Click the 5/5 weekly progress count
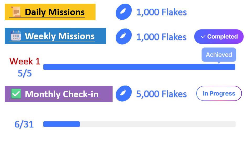Image resolution: width=249 pixels, height=141 pixels. tap(25, 74)
